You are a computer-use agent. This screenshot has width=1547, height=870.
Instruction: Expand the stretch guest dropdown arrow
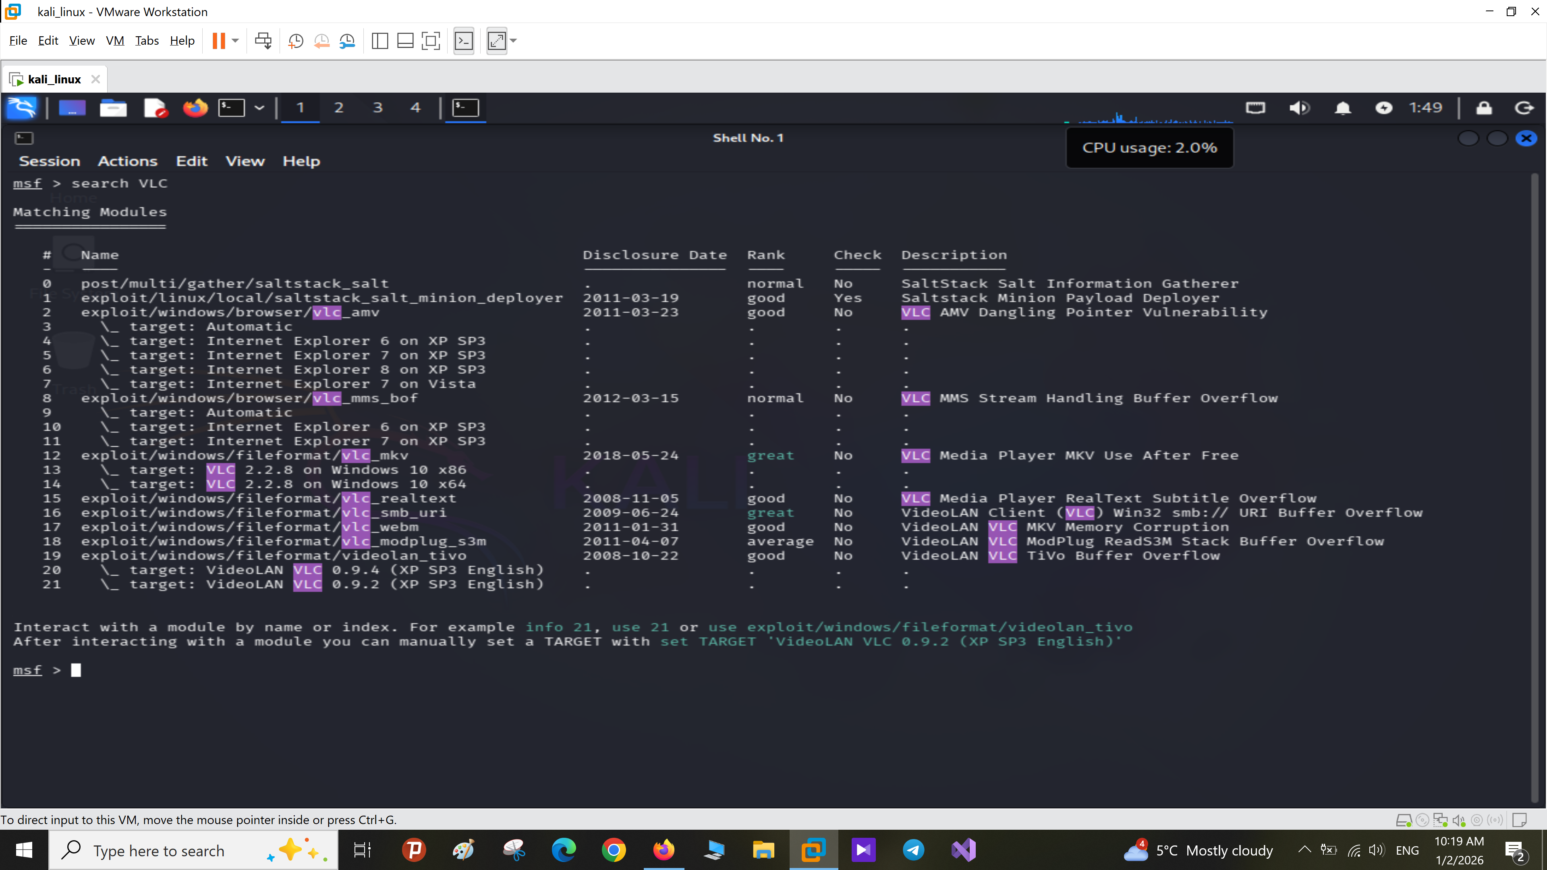[x=514, y=41]
